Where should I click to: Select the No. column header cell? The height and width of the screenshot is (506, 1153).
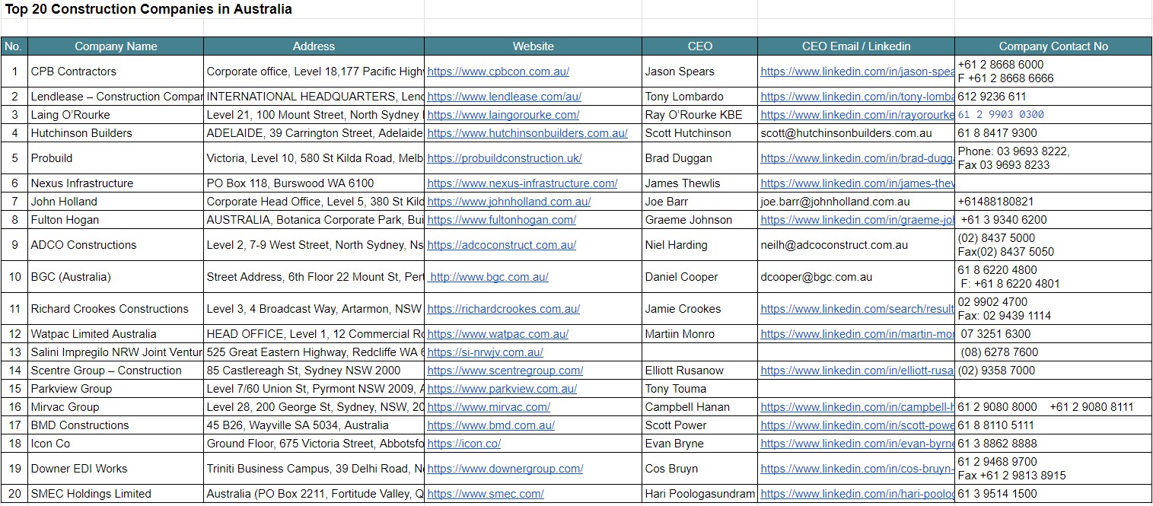point(14,46)
